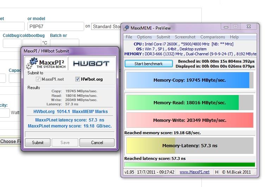Close the MaxxMEM PreView window
Image resolution: width=275 pixels, height=187 pixels.
point(249,26)
